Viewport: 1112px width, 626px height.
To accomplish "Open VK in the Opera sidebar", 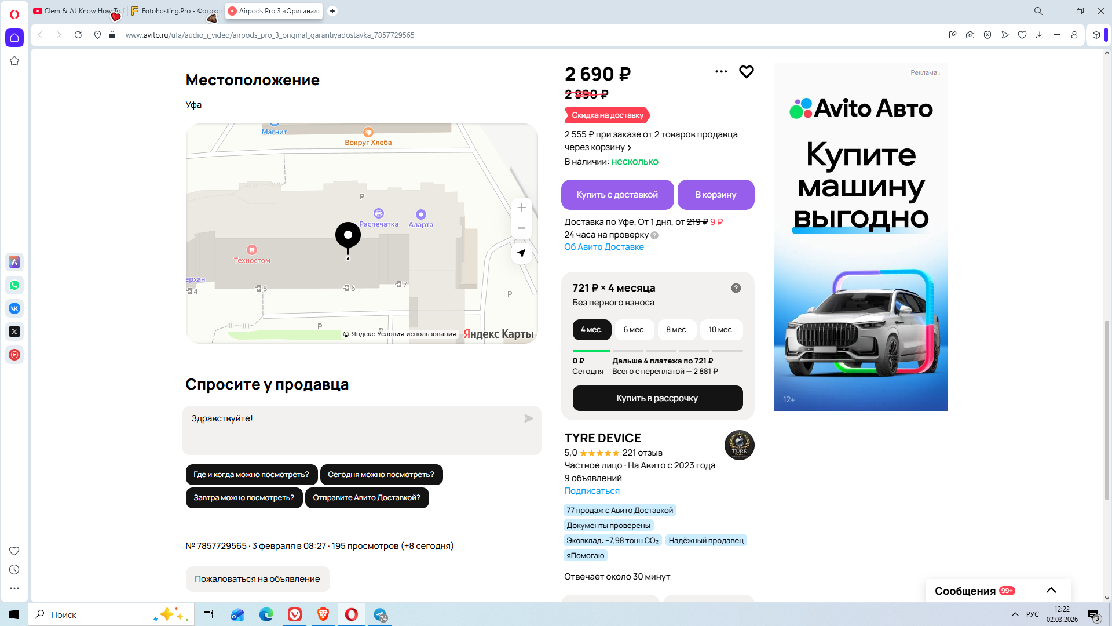I will tap(14, 308).
